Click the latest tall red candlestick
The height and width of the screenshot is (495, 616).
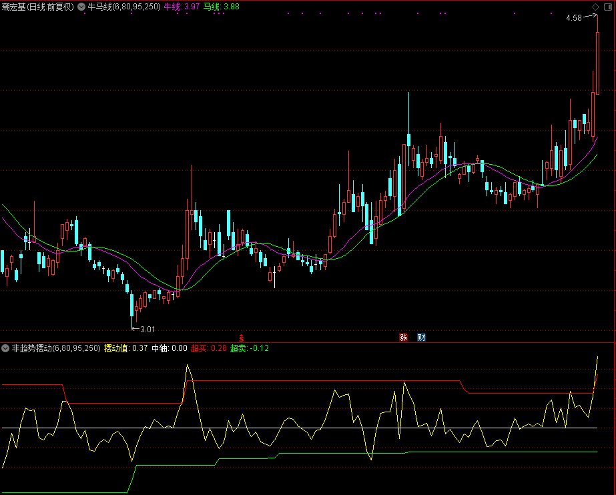[x=598, y=63]
